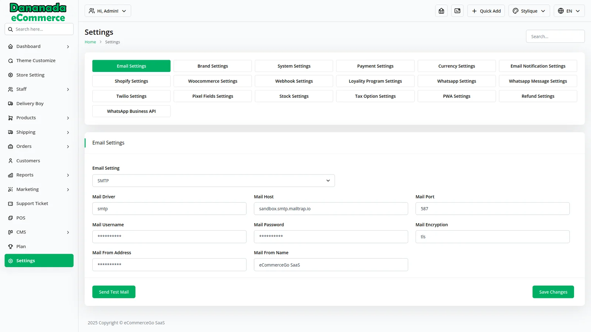Select POS in the sidebar
This screenshot has width=591, height=332.
(x=21, y=218)
